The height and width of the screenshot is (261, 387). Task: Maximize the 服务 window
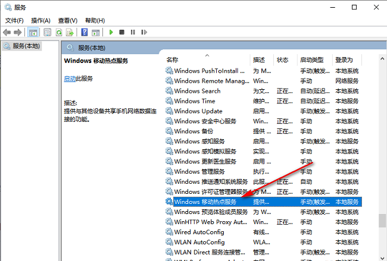[354, 7]
